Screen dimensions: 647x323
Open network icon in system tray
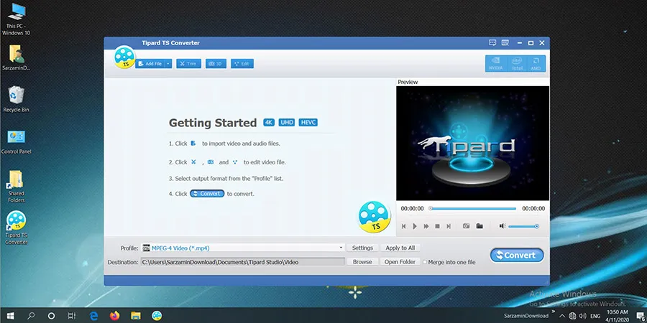572,316
